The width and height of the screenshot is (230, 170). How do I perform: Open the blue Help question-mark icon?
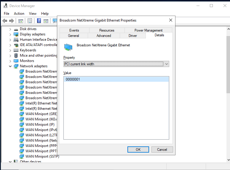[39, 21]
